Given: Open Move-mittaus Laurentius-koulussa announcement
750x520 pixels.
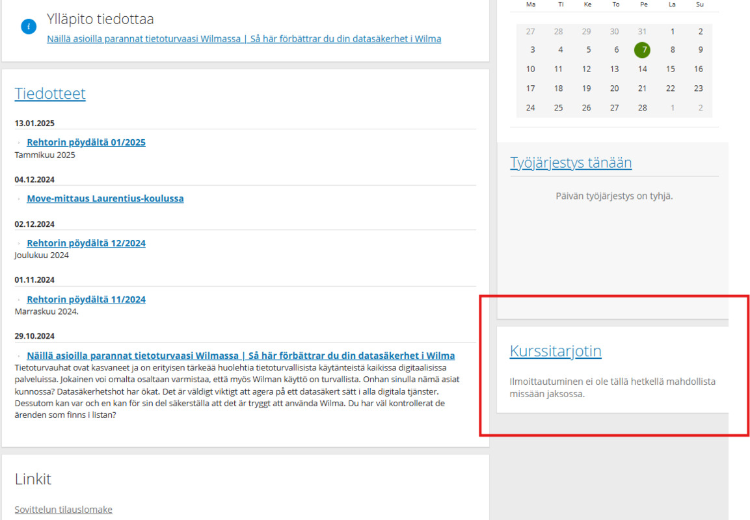Looking at the screenshot, I should click(105, 199).
